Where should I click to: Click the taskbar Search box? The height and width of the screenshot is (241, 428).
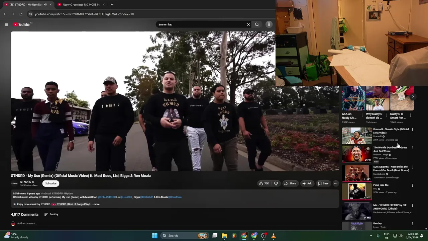point(184,236)
